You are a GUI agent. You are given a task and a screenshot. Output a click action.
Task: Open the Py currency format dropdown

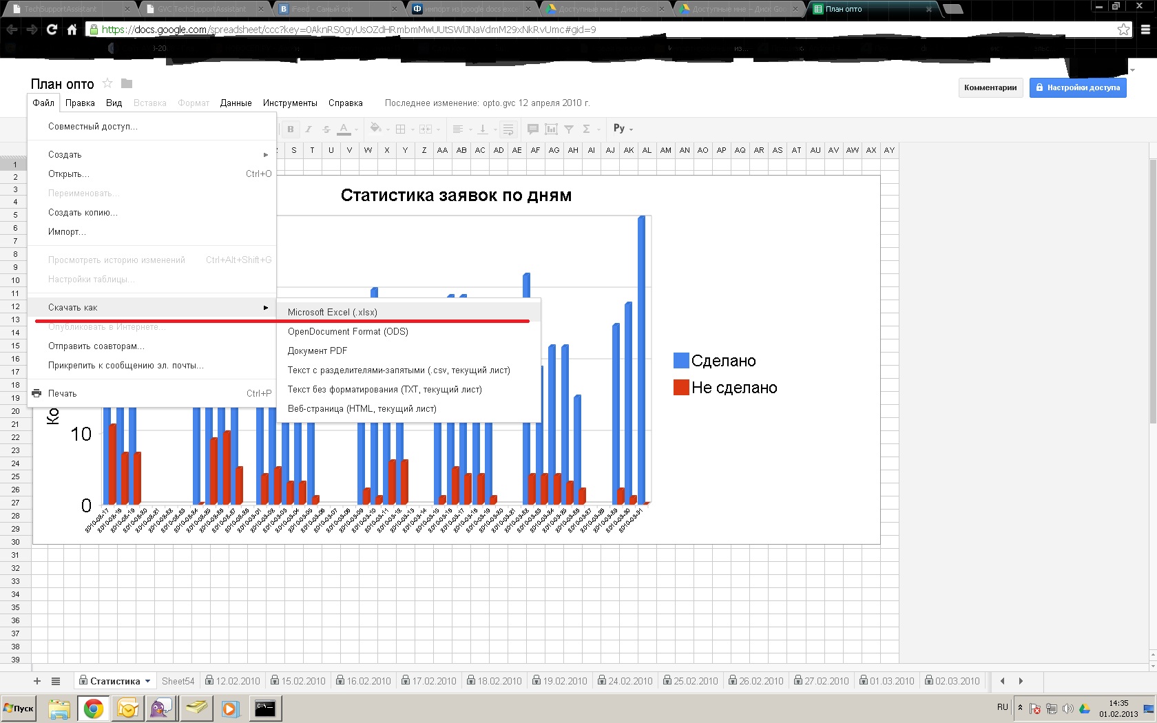point(623,129)
